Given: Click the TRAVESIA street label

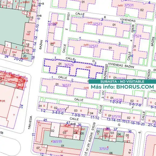Looking at the screenshot, I should click(x=30, y=122).
